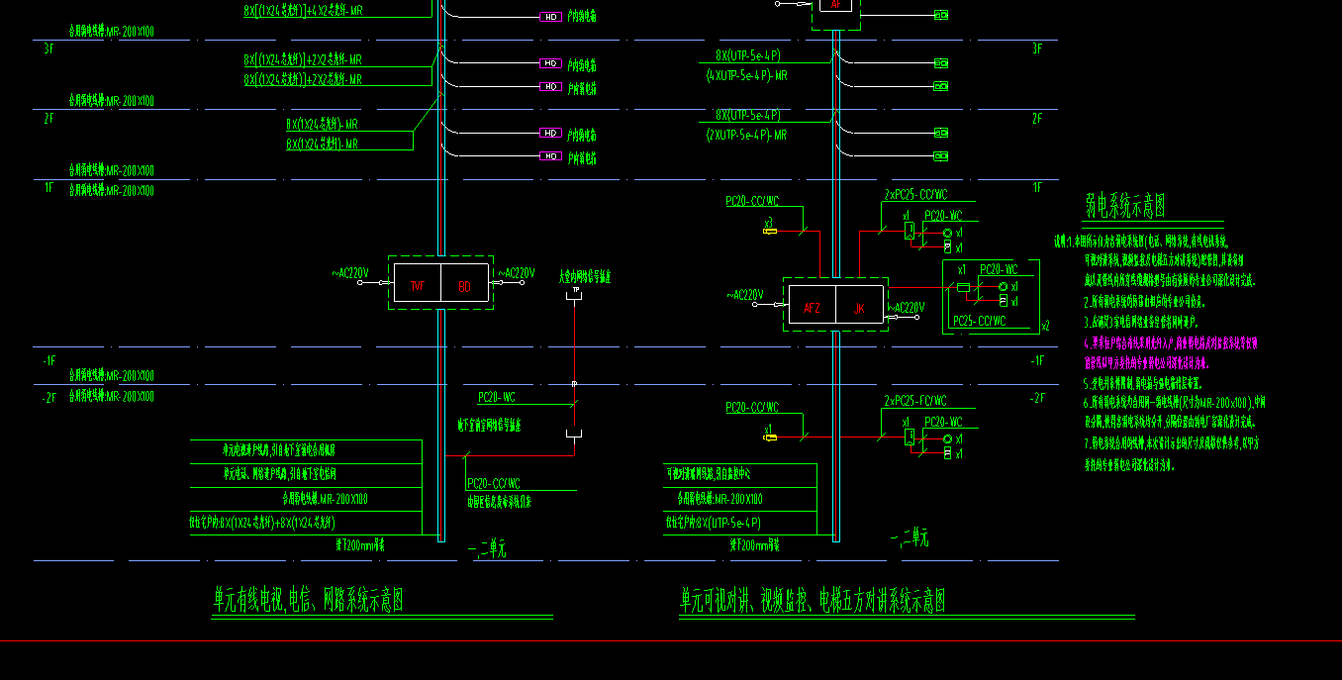Click the (4XUTP-5e-4P)-MR cable label
Image resolution: width=1342 pixels, height=680 pixels.
747,75
